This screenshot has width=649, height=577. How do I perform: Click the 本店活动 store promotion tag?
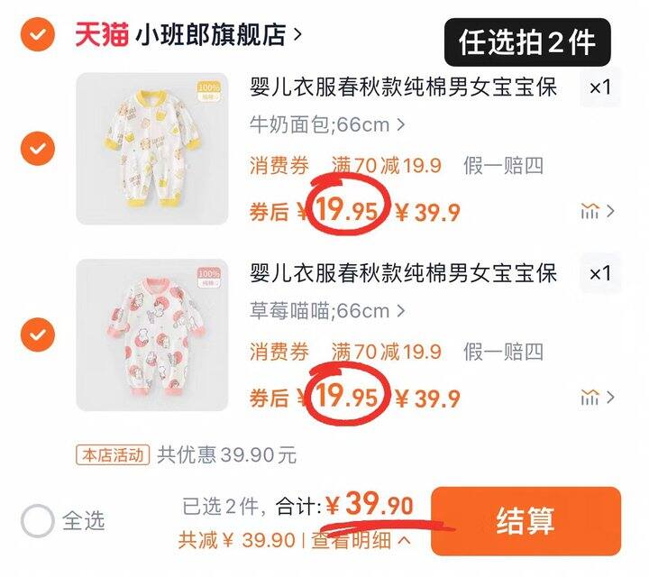pos(113,455)
